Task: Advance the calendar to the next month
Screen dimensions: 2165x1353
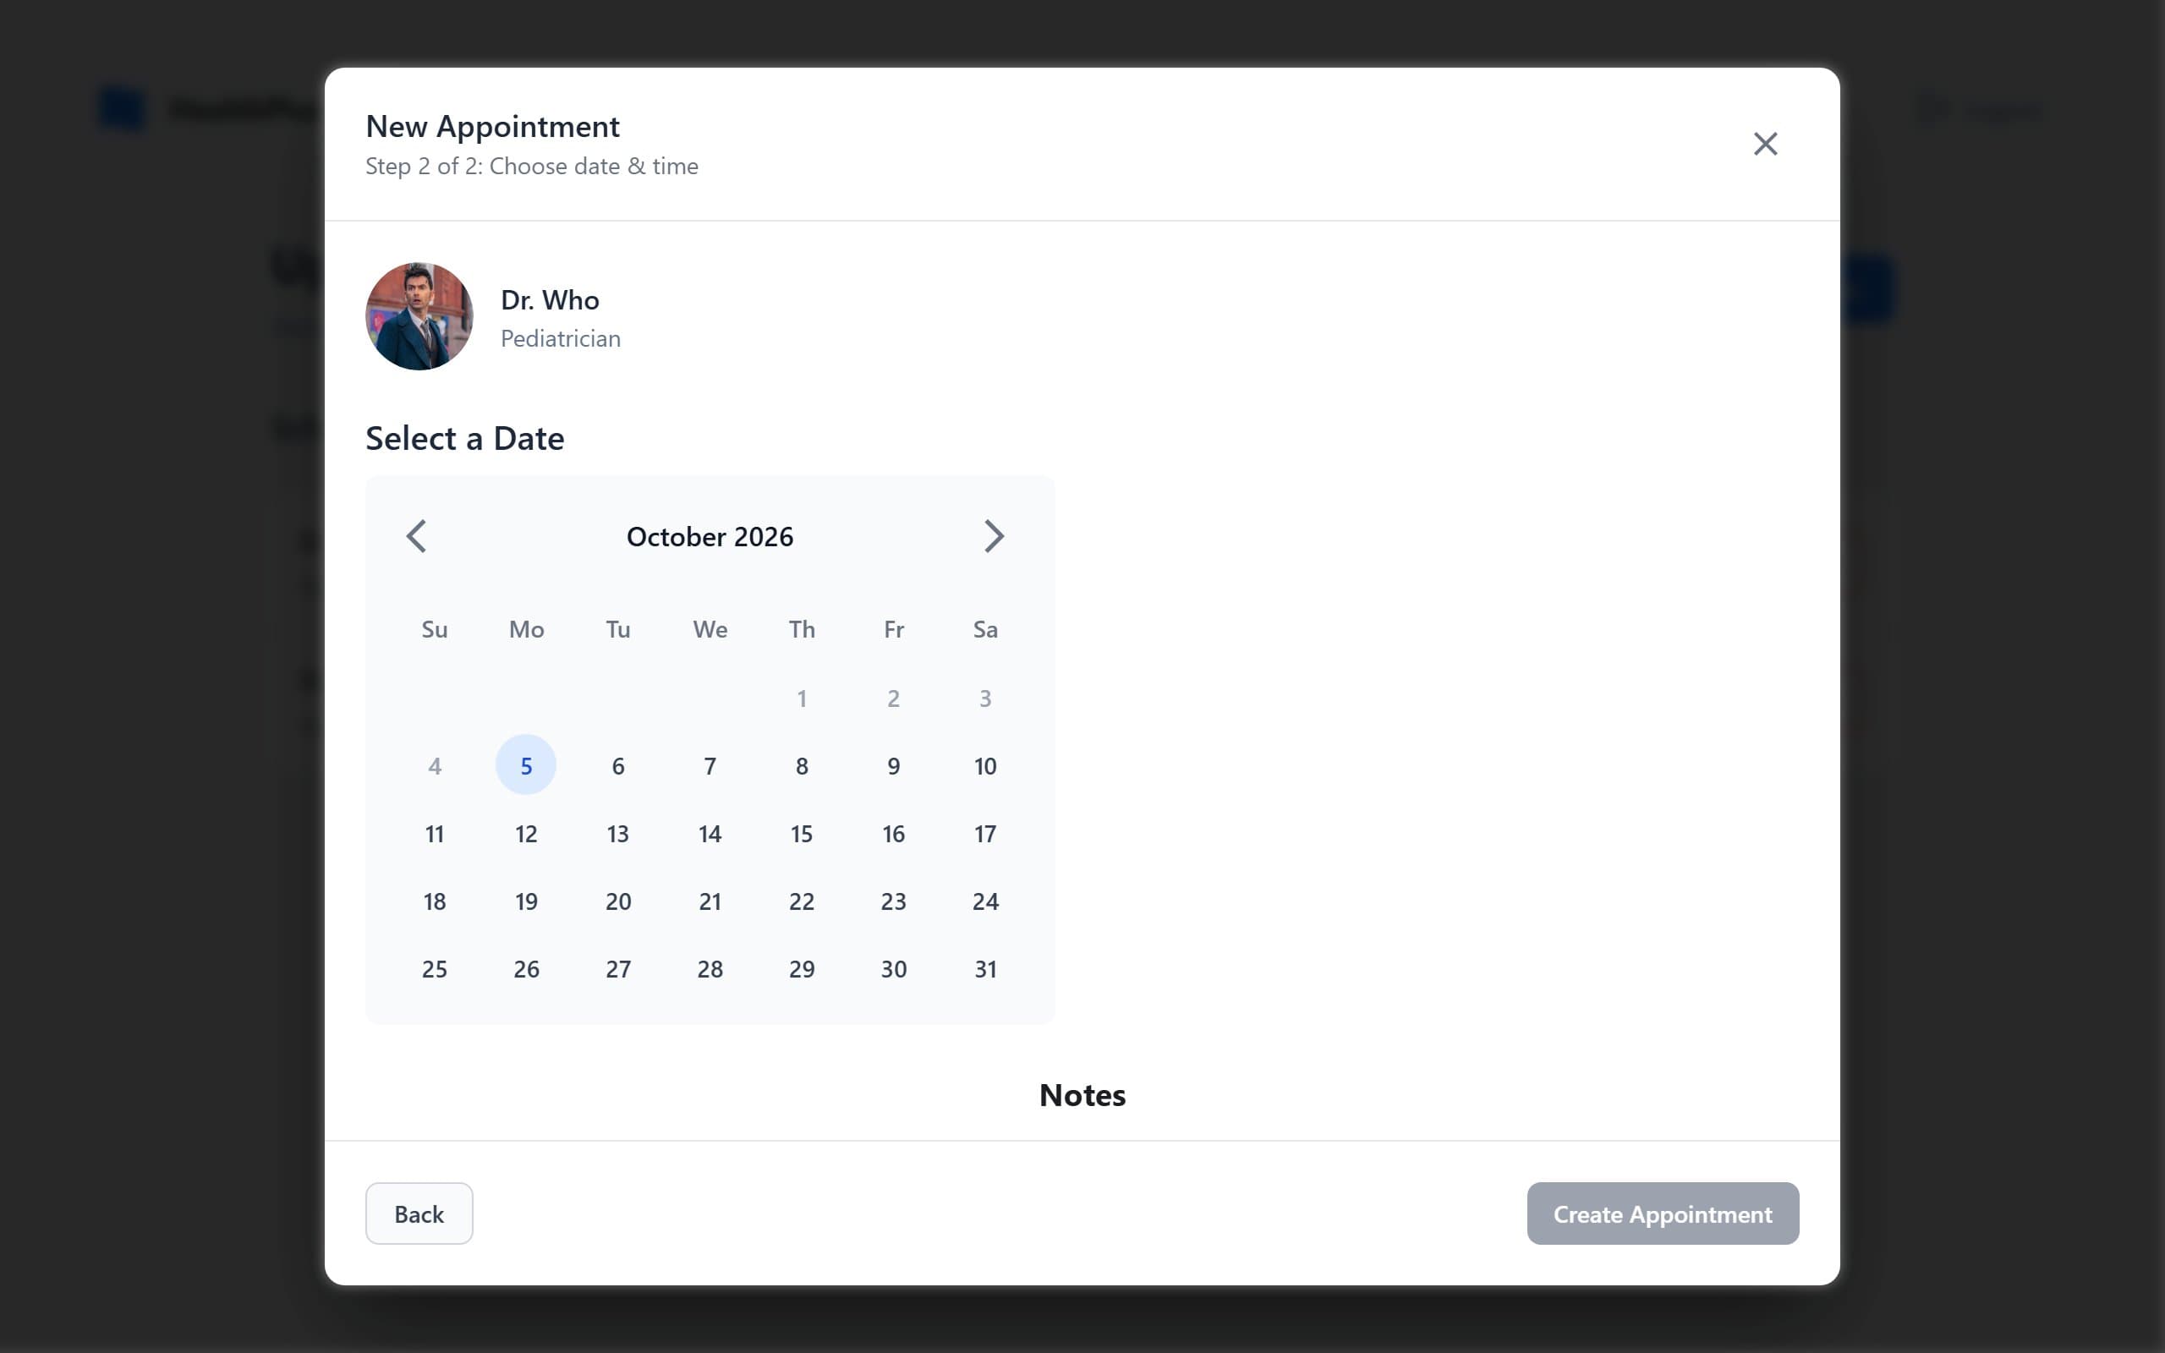Action: [993, 536]
